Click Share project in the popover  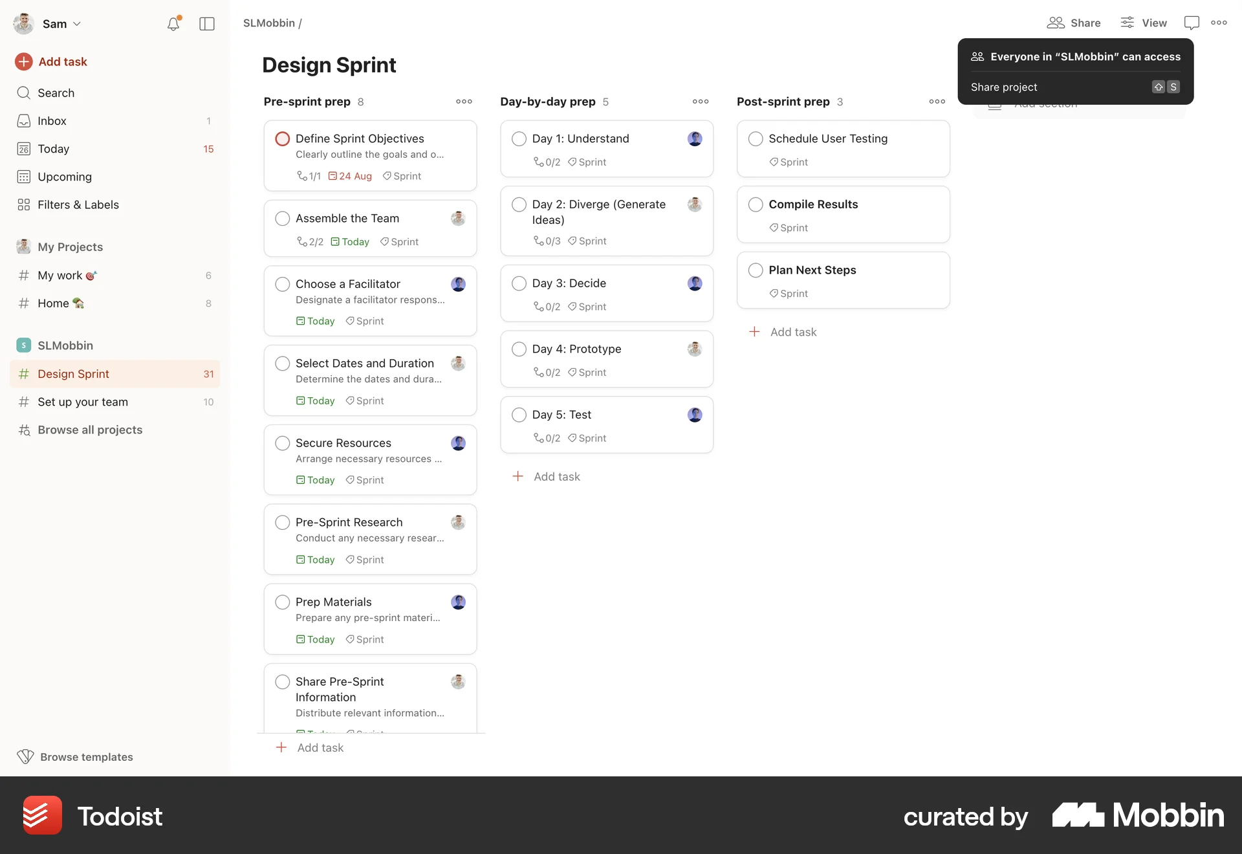(1004, 87)
